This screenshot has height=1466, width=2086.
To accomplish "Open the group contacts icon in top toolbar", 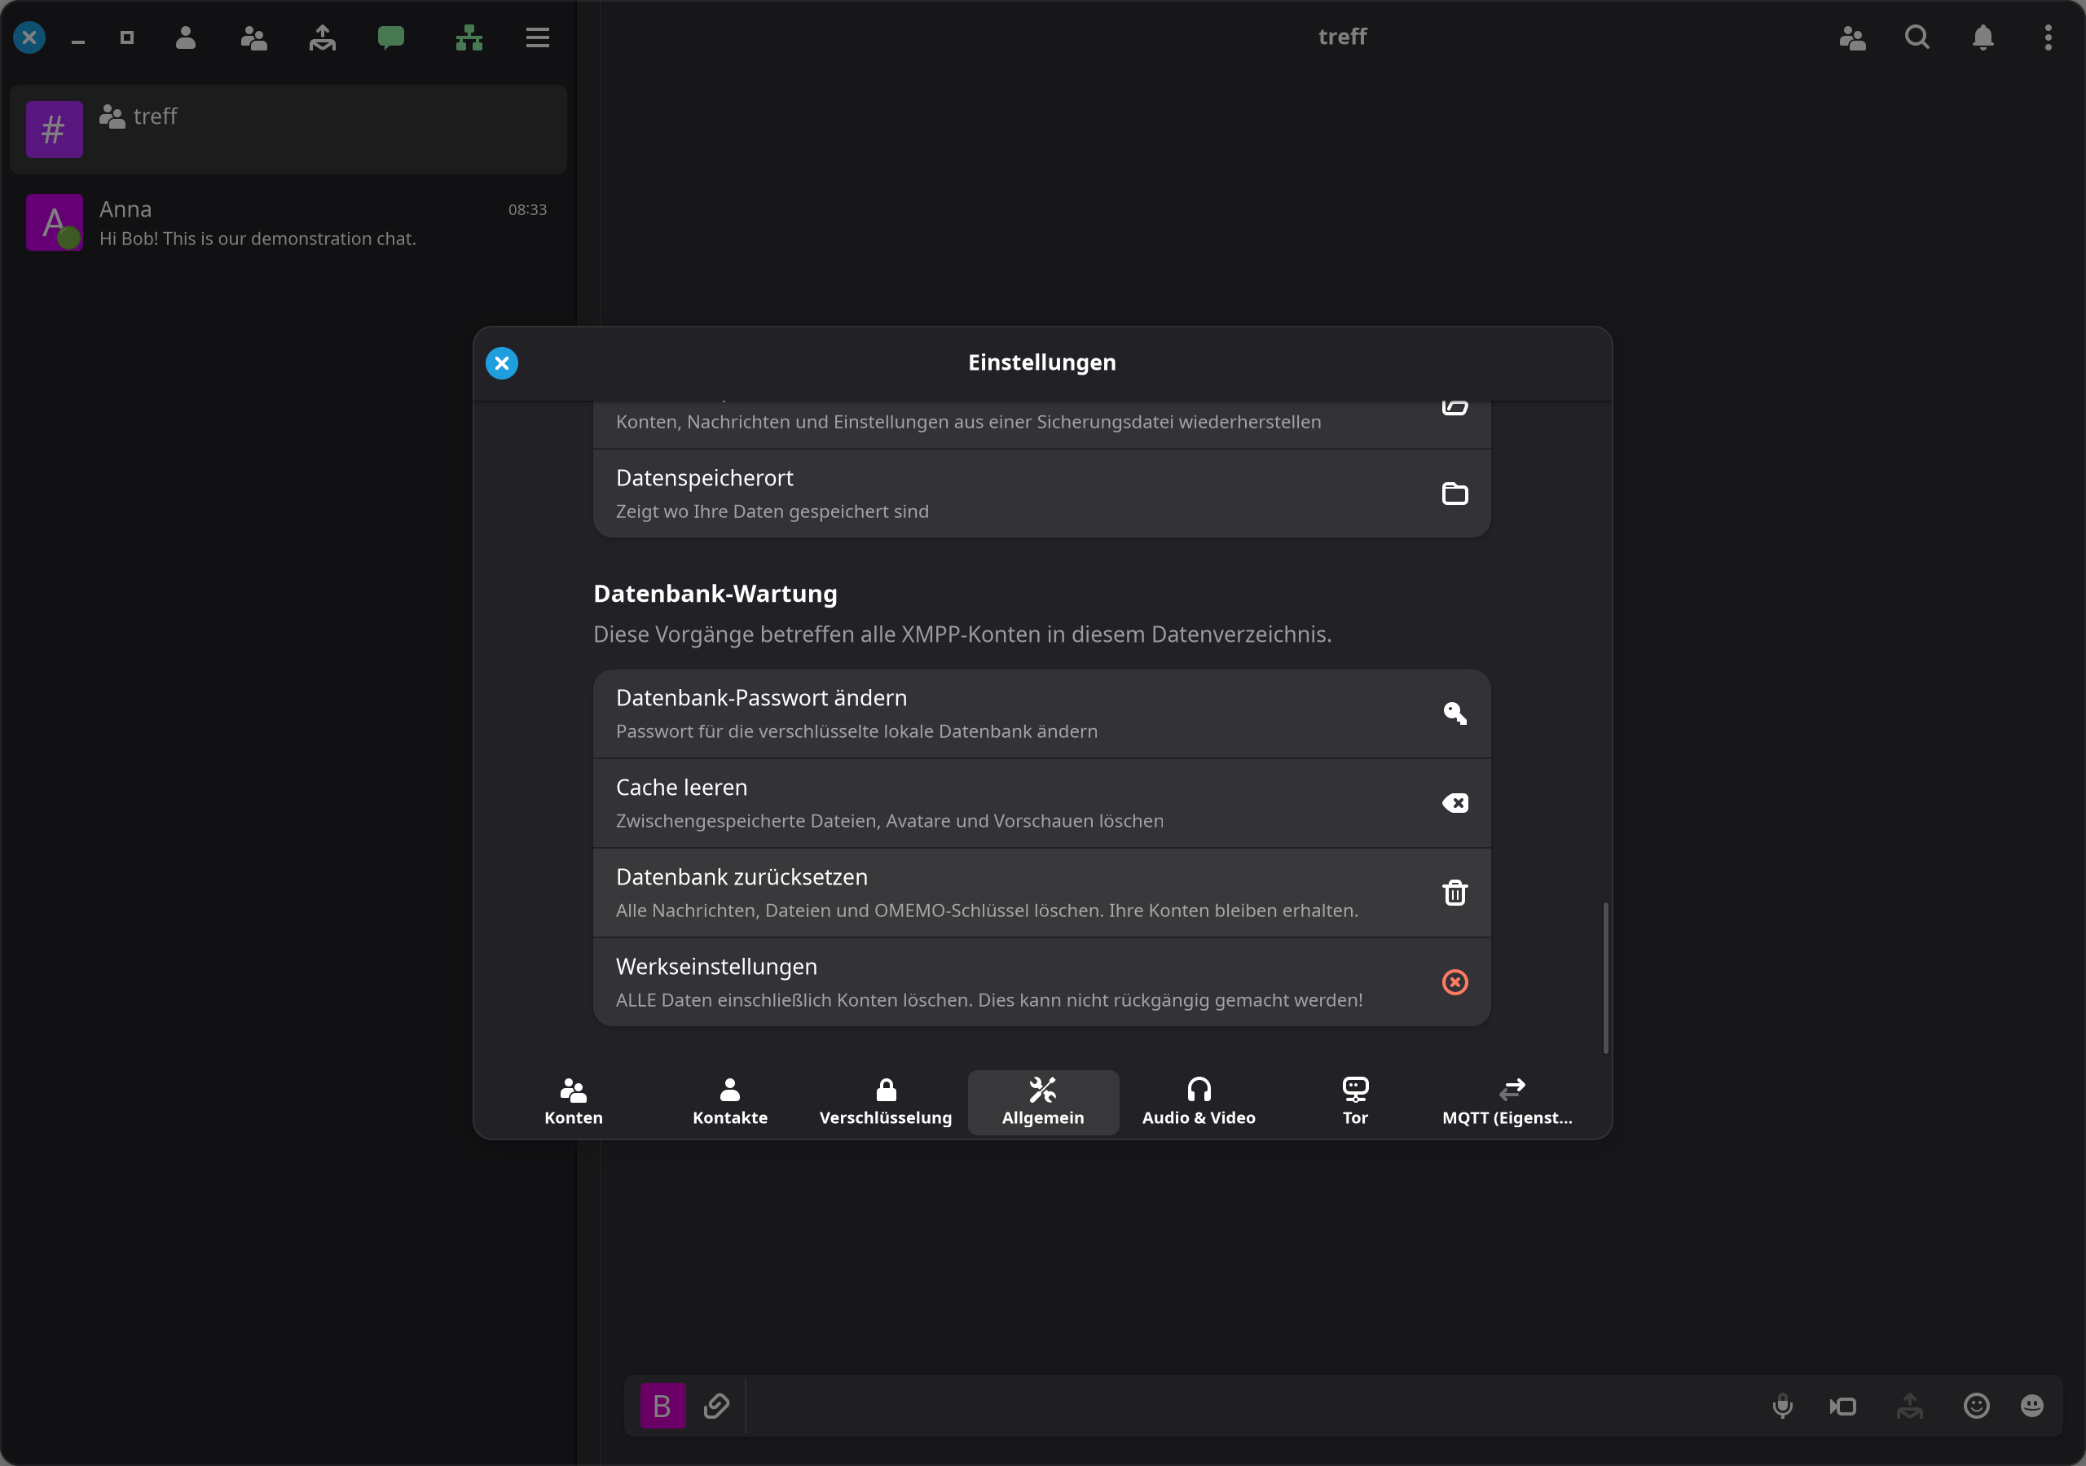I will 253,37.
